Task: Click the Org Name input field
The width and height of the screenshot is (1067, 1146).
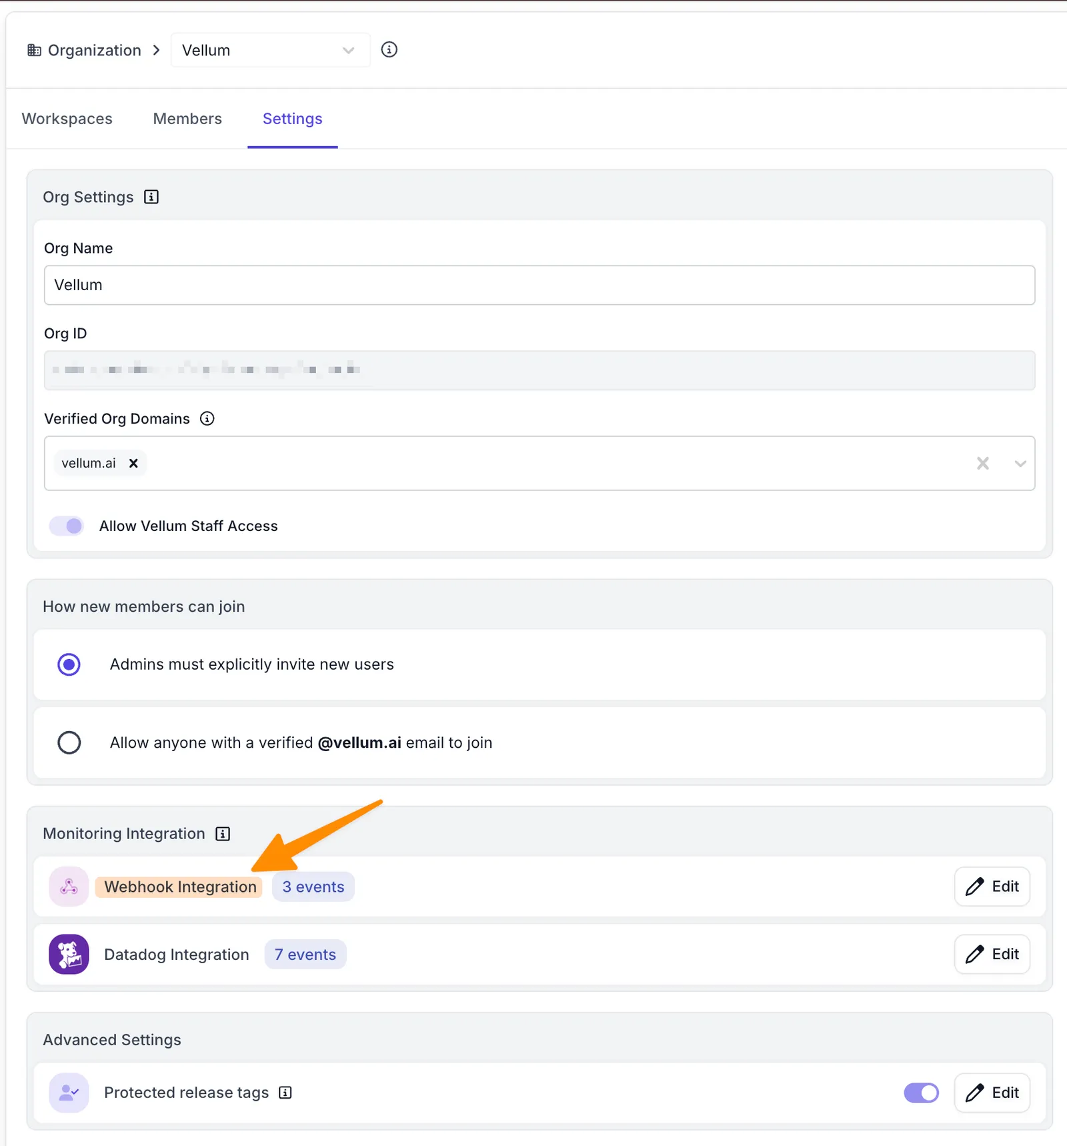Action: pyautogui.click(x=539, y=285)
